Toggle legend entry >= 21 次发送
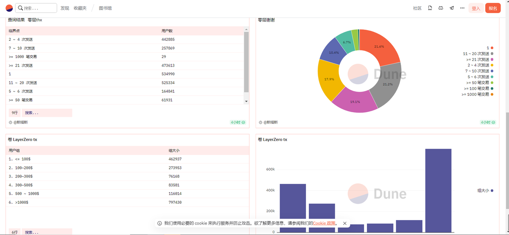 [x=480, y=60]
